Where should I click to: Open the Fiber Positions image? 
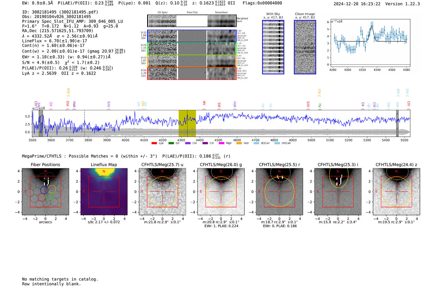click(x=45, y=191)
